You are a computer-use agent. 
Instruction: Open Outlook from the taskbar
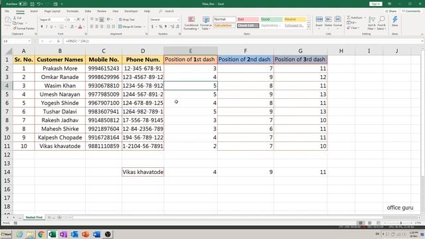[74, 234]
